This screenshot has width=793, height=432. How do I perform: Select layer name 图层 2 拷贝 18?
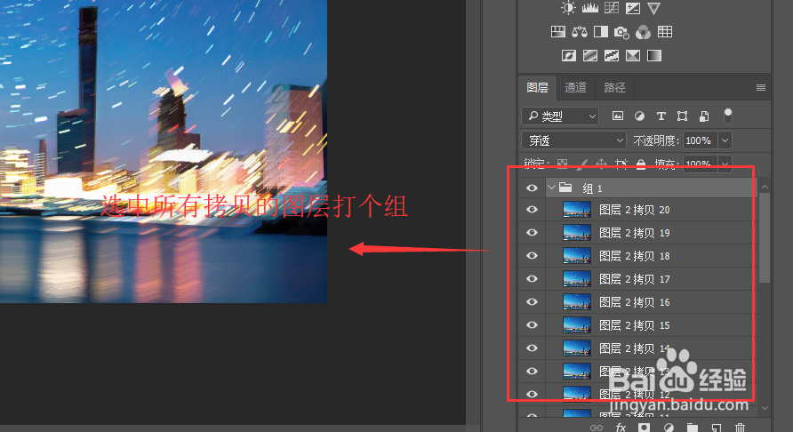pos(634,256)
